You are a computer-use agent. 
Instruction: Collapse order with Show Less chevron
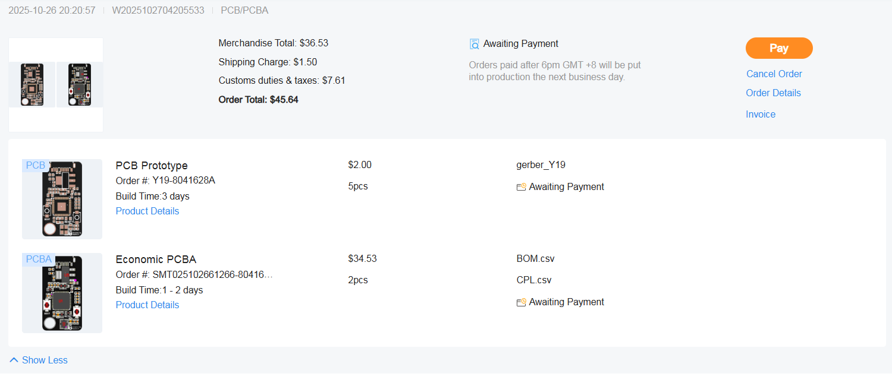coord(14,360)
